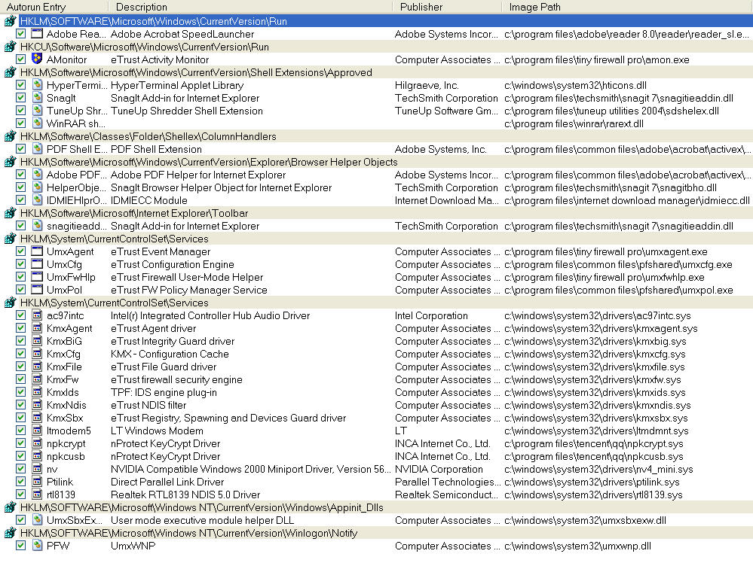This screenshot has height=563, width=753.
Task: Select 'eTrust Firewall User-Mode Helper' description
Action: pyautogui.click(x=187, y=277)
